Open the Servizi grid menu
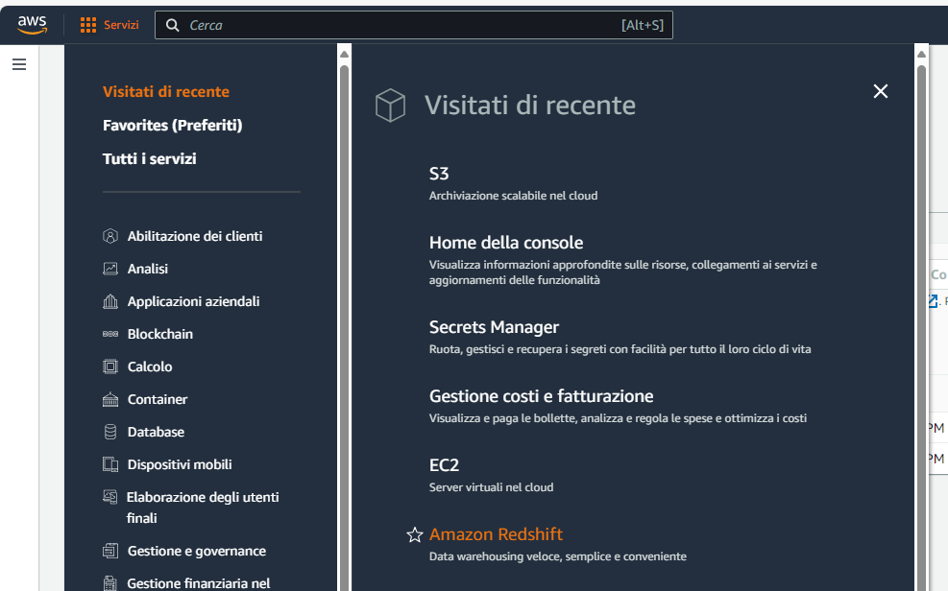This screenshot has width=948, height=591. 109,25
